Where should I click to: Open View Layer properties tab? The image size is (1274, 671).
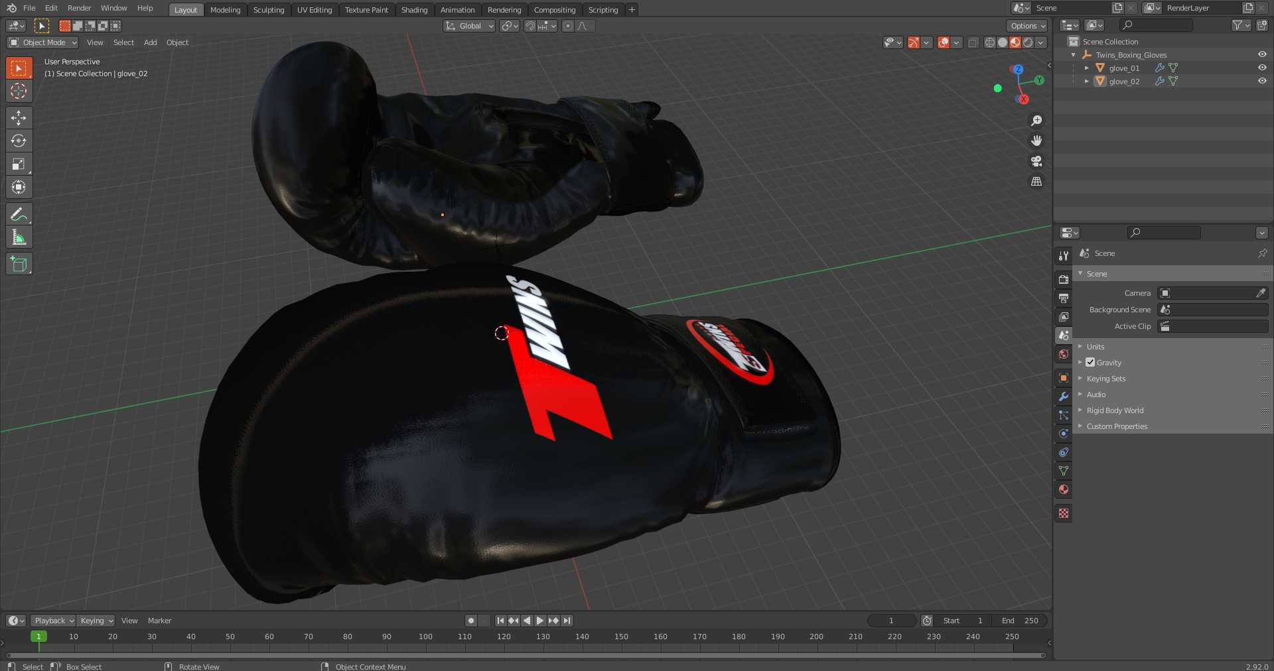coord(1064,316)
